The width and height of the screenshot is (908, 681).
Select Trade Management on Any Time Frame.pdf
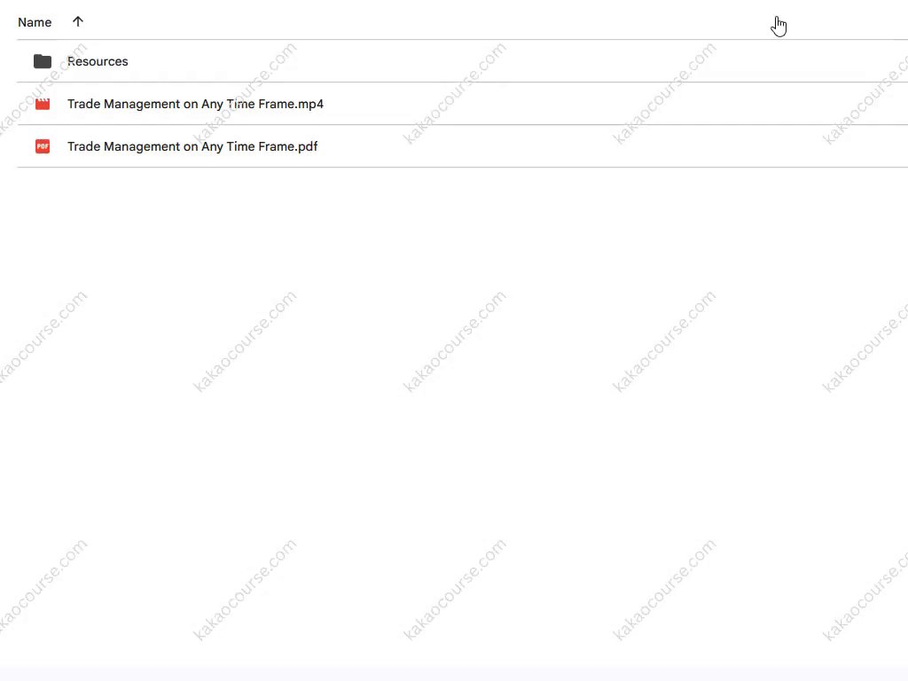click(x=192, y=146)
